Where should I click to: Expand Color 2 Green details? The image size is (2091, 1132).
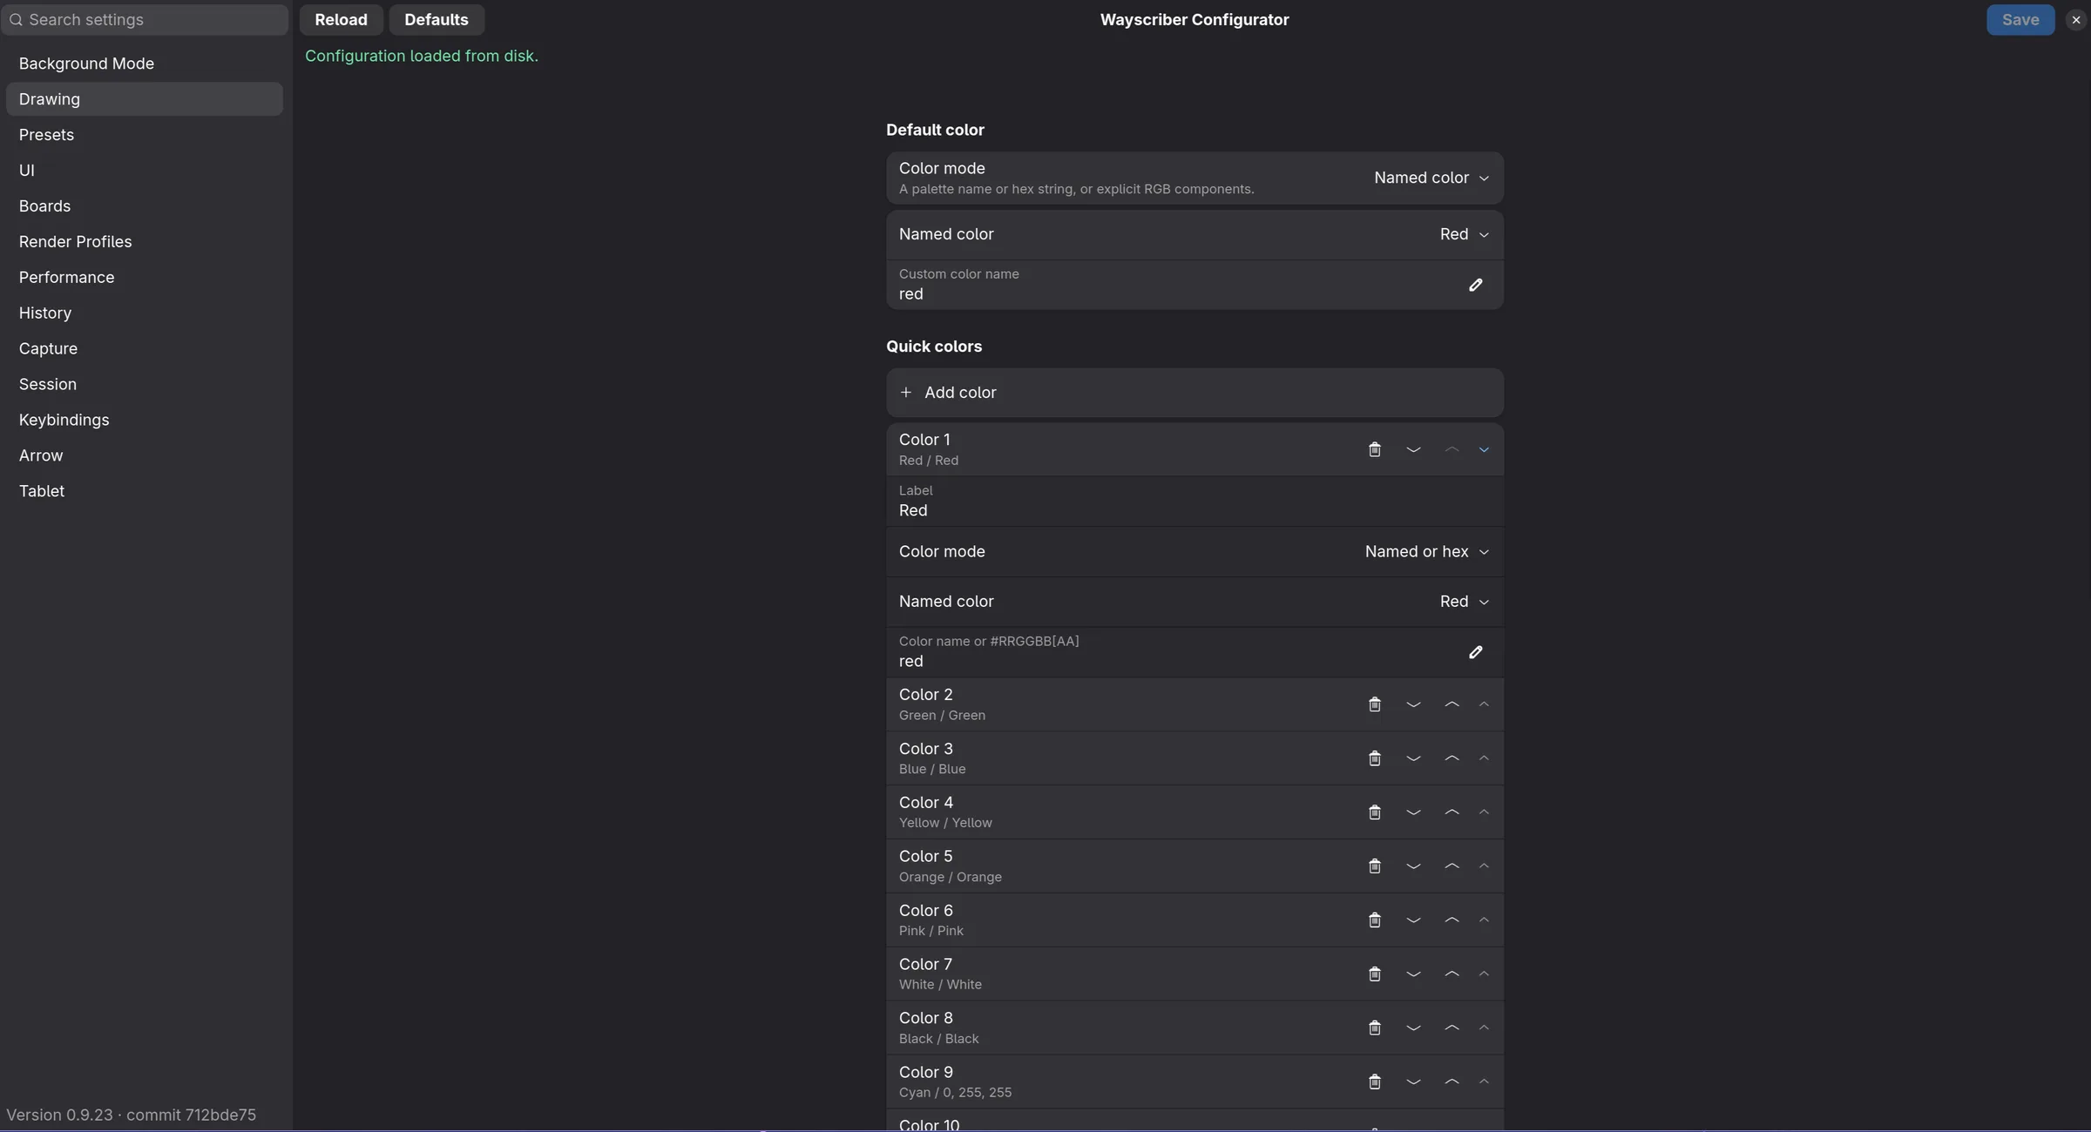tap(1484, 704)
